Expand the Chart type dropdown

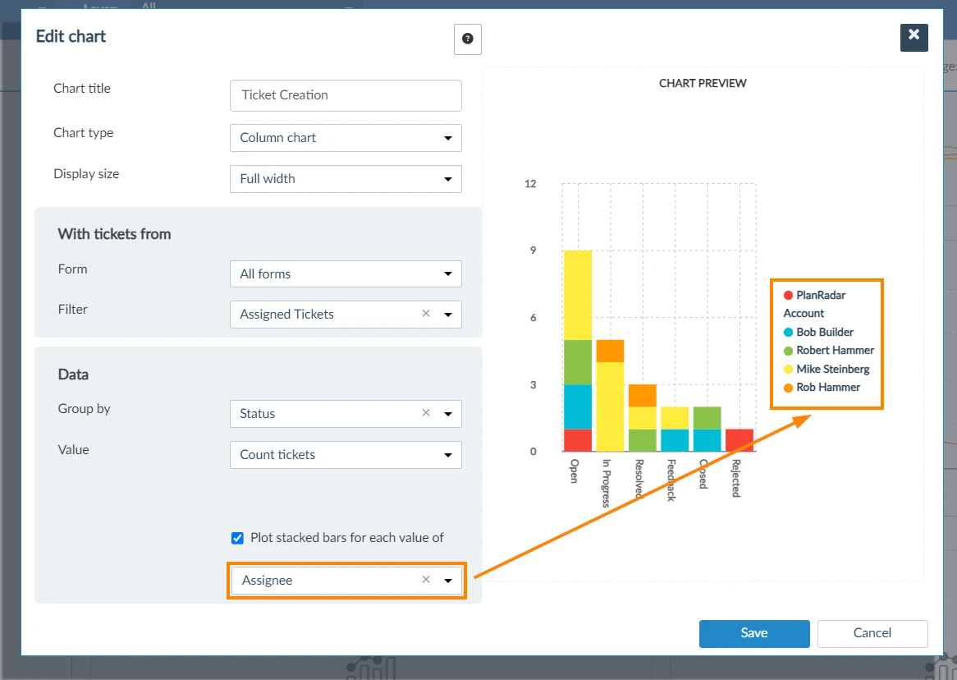pos(346,138)
